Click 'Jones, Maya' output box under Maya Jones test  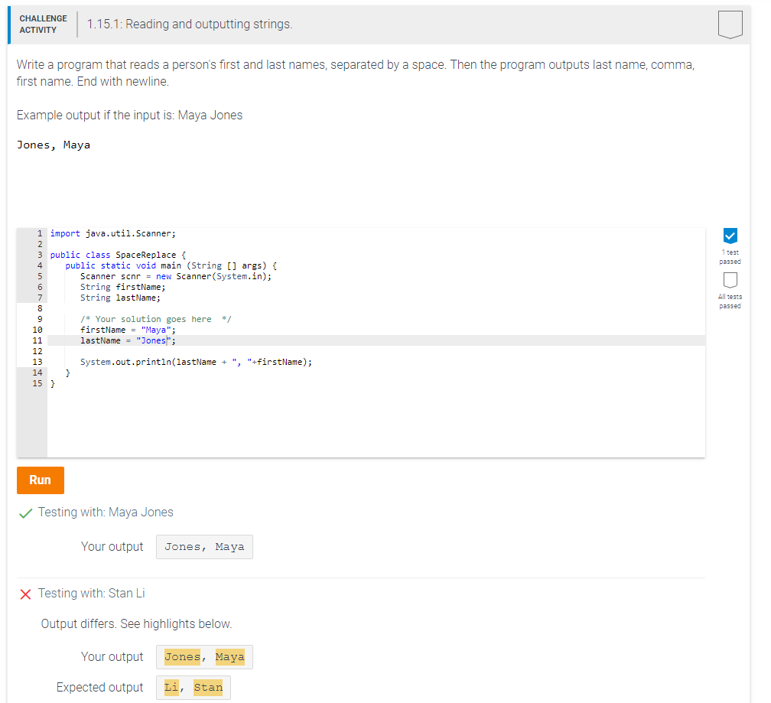(x=204, y=547)
